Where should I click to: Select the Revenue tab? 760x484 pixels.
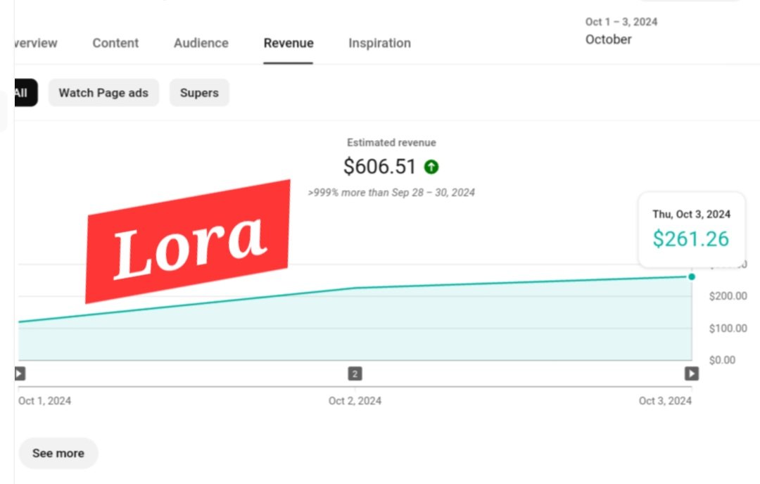pyautogui.click(x=289, y=43)
